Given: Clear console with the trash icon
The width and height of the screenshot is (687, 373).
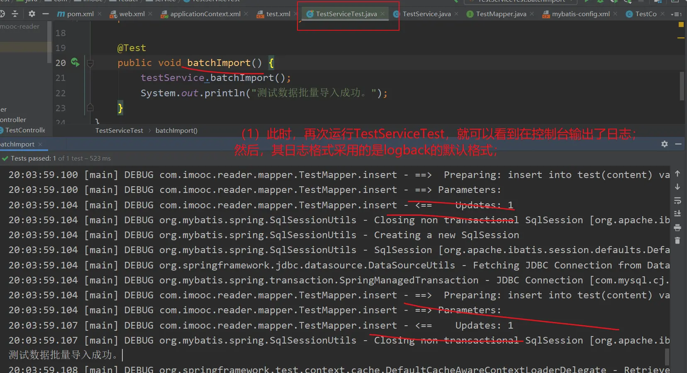Looking at the screenshot, I should (x=677, y=241).
